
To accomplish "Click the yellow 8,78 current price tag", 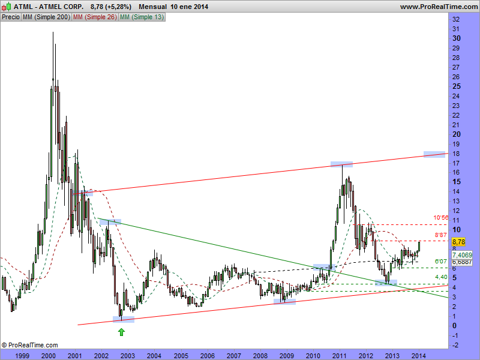I will pyautogui.click(x=458, y=242).
